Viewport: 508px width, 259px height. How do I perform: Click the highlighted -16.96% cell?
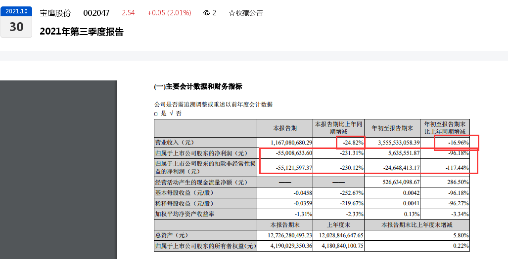pos(456,143)
